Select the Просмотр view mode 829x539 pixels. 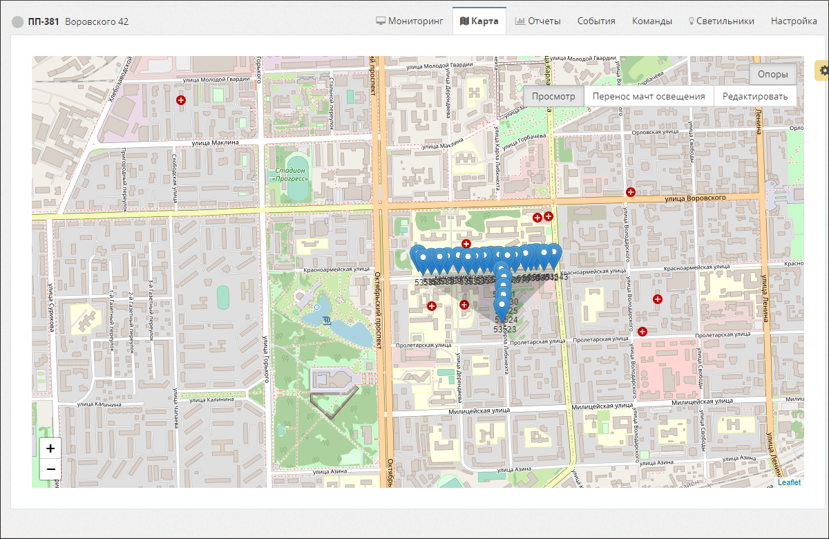(x=553, y=96)
